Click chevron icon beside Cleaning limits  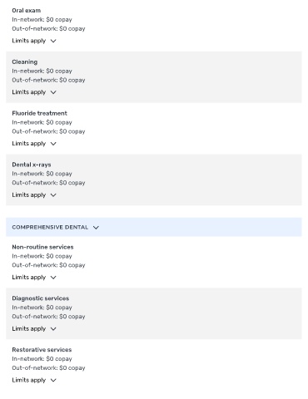pos(53,92)
